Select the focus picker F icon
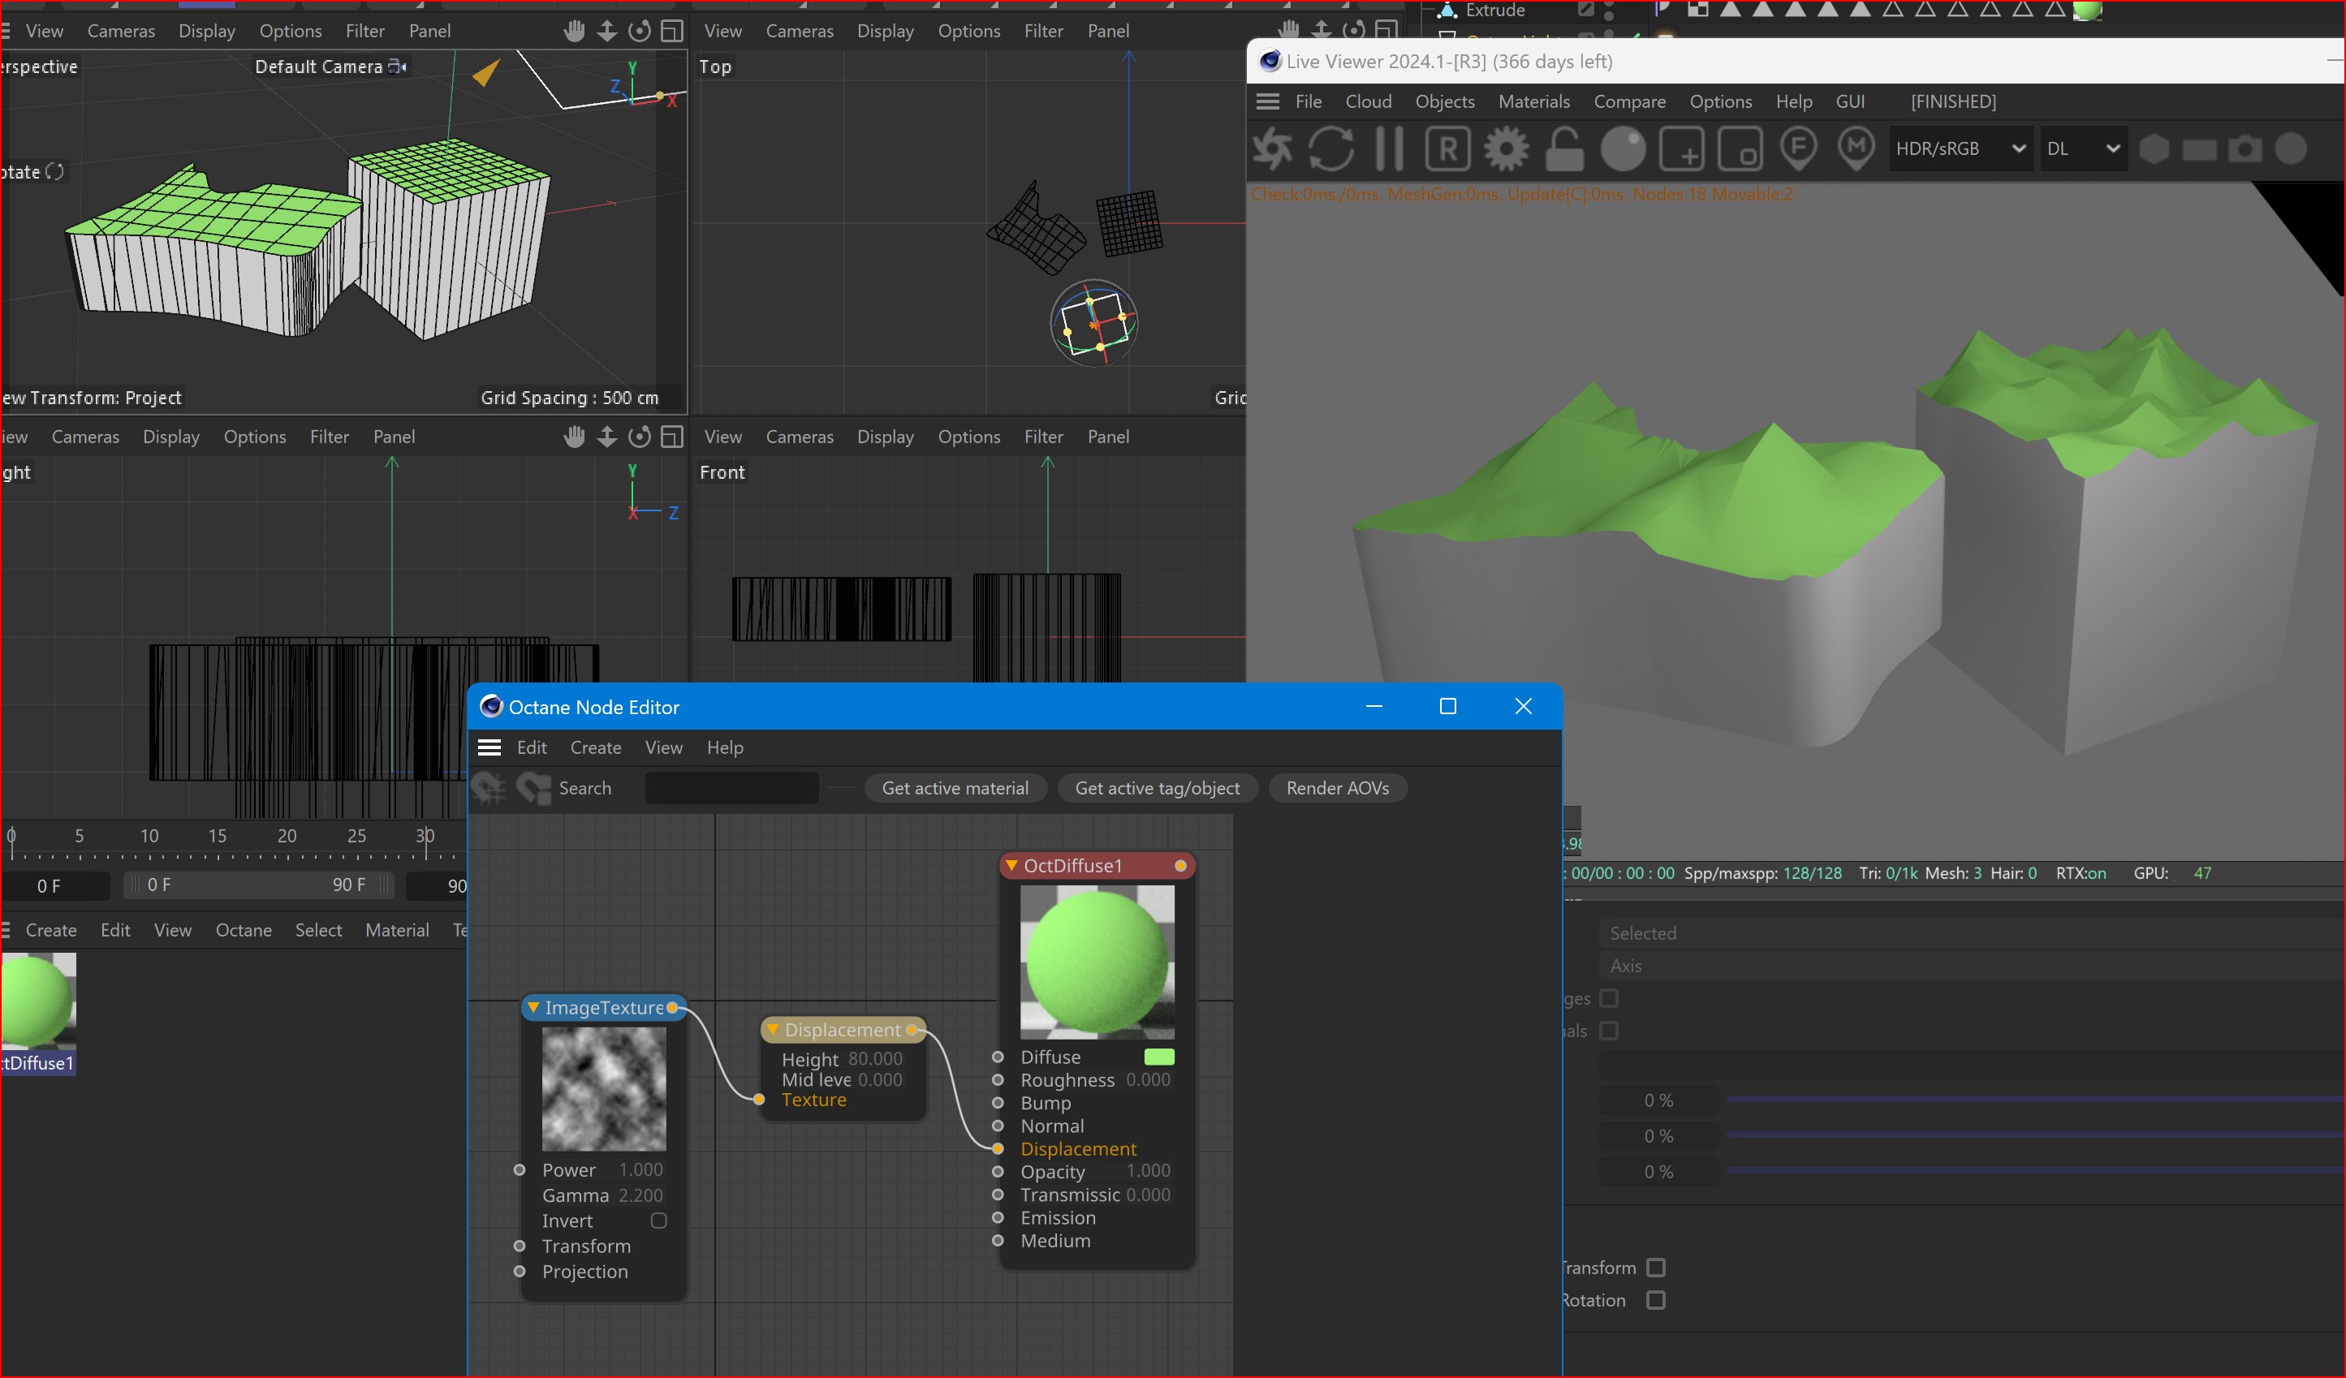Image resolution: width=2346 pixels, height=1378 pixels. (x=1798, y=149)
